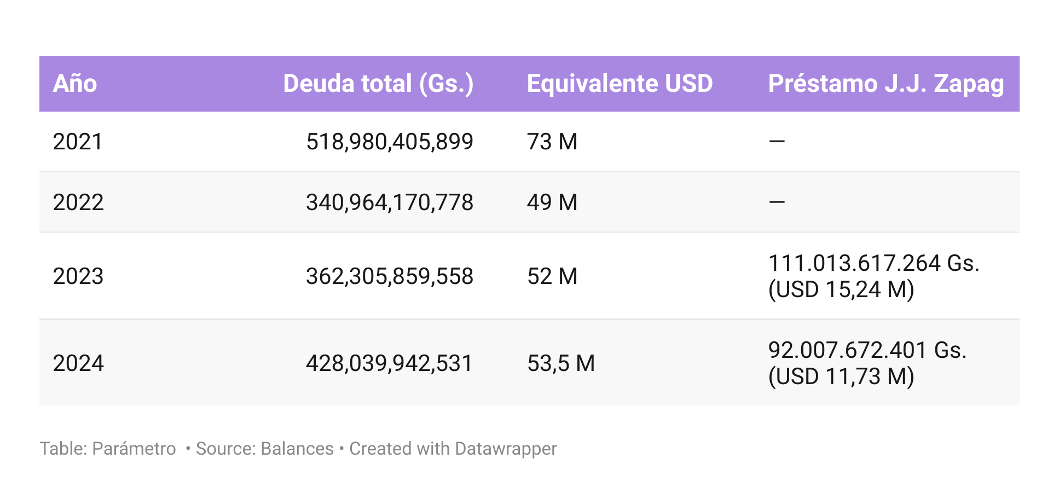
Task: Click the 92.007.672.401 Gs. loan cell
Action: [867, 363]
